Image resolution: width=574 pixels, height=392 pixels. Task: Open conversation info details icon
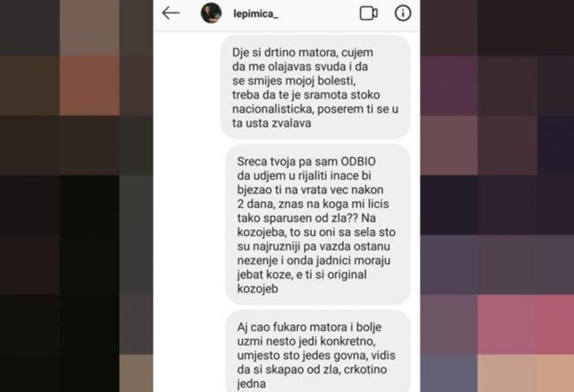[403, 13]
